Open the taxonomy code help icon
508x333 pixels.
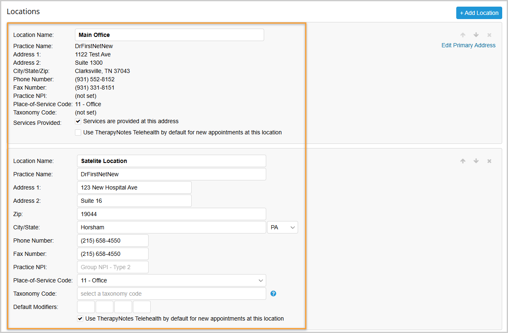273,294
